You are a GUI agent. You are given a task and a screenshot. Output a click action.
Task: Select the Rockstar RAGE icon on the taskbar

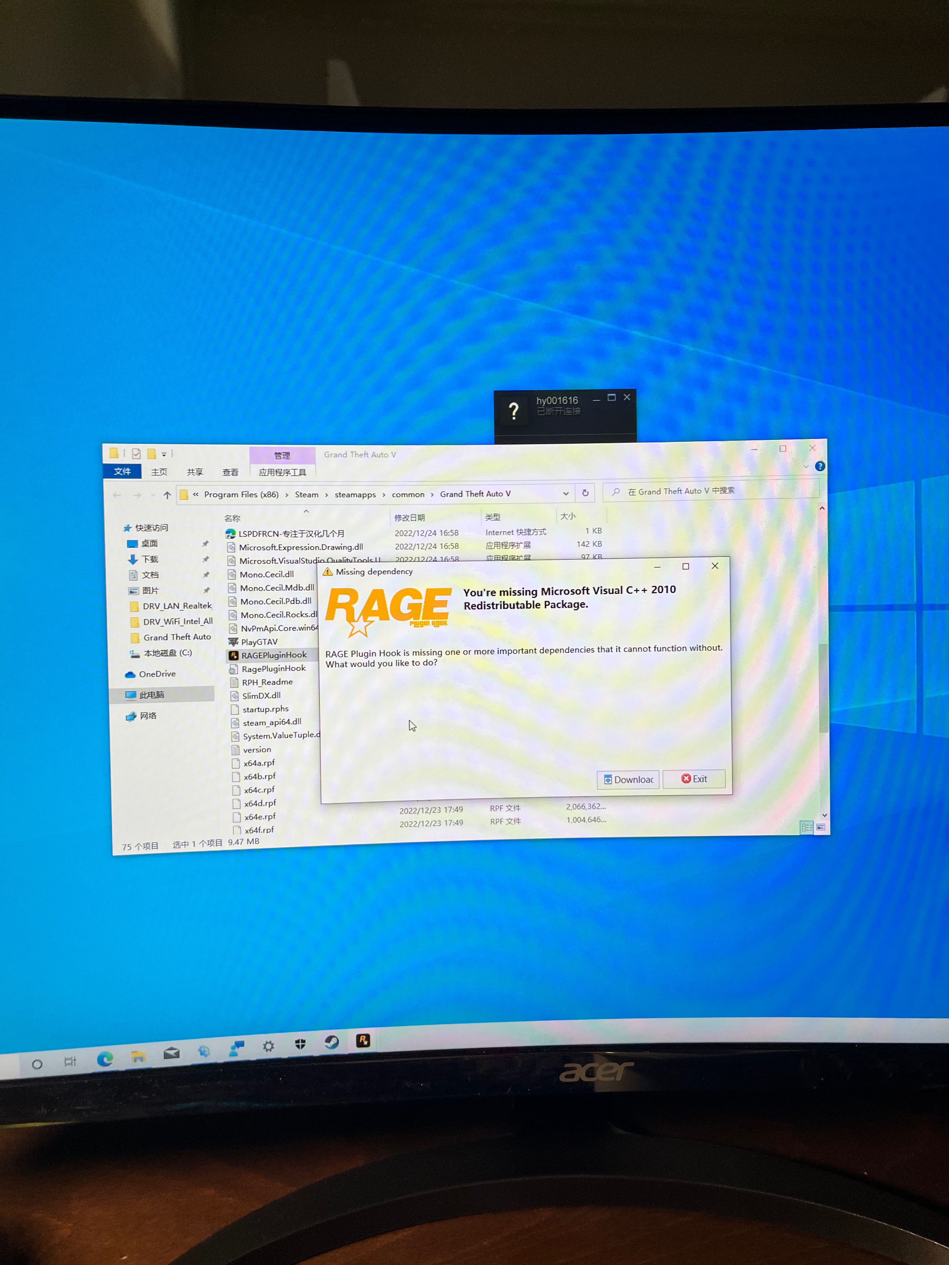(363, 1040)
